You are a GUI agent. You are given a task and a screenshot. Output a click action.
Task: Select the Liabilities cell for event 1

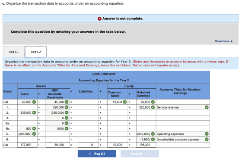pyautogui.click(x=88, y=107)
